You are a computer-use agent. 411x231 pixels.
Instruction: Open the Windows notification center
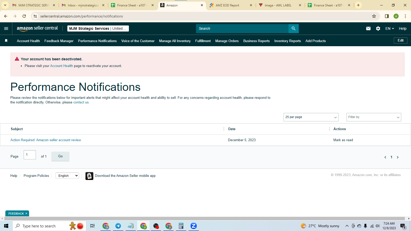[403, 226]
